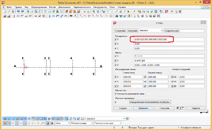Toggle the X0 origin checkbox
The height and width of the screenshot is (130, 212).
(172, 77)
